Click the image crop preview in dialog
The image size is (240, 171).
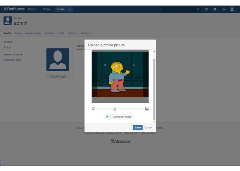pos(120,76)
